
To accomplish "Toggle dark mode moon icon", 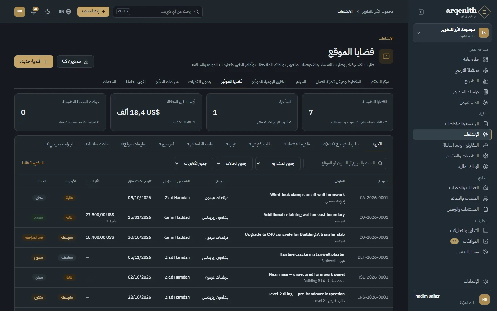I will coord(48,11).
